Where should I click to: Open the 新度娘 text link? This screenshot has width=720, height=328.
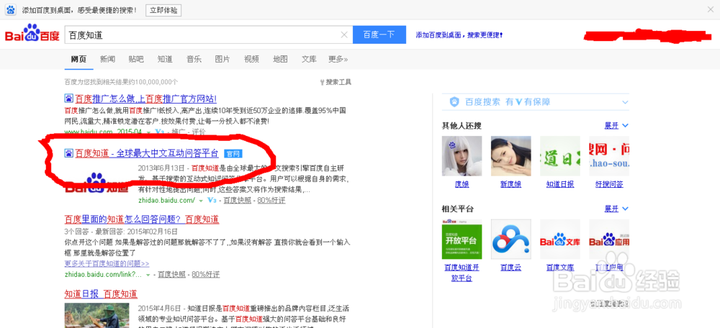511,184
